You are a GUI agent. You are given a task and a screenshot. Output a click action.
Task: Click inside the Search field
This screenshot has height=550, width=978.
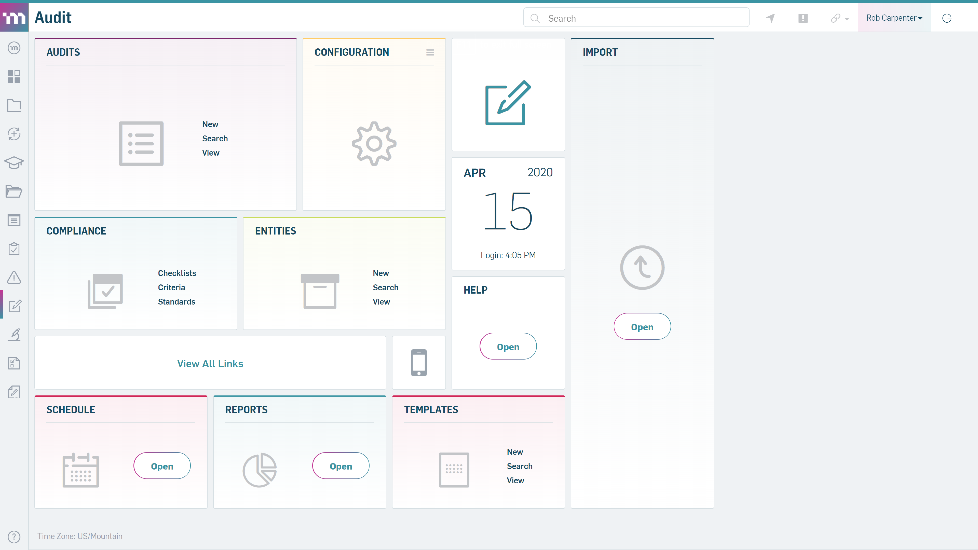(x=636, y=18)
